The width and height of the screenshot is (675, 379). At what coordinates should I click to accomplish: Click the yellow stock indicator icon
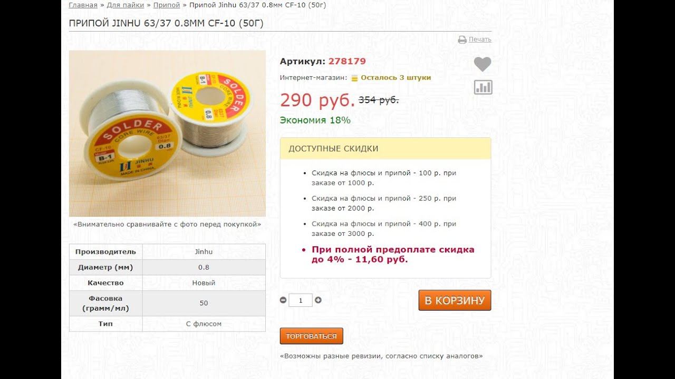(x=354, y=78)
